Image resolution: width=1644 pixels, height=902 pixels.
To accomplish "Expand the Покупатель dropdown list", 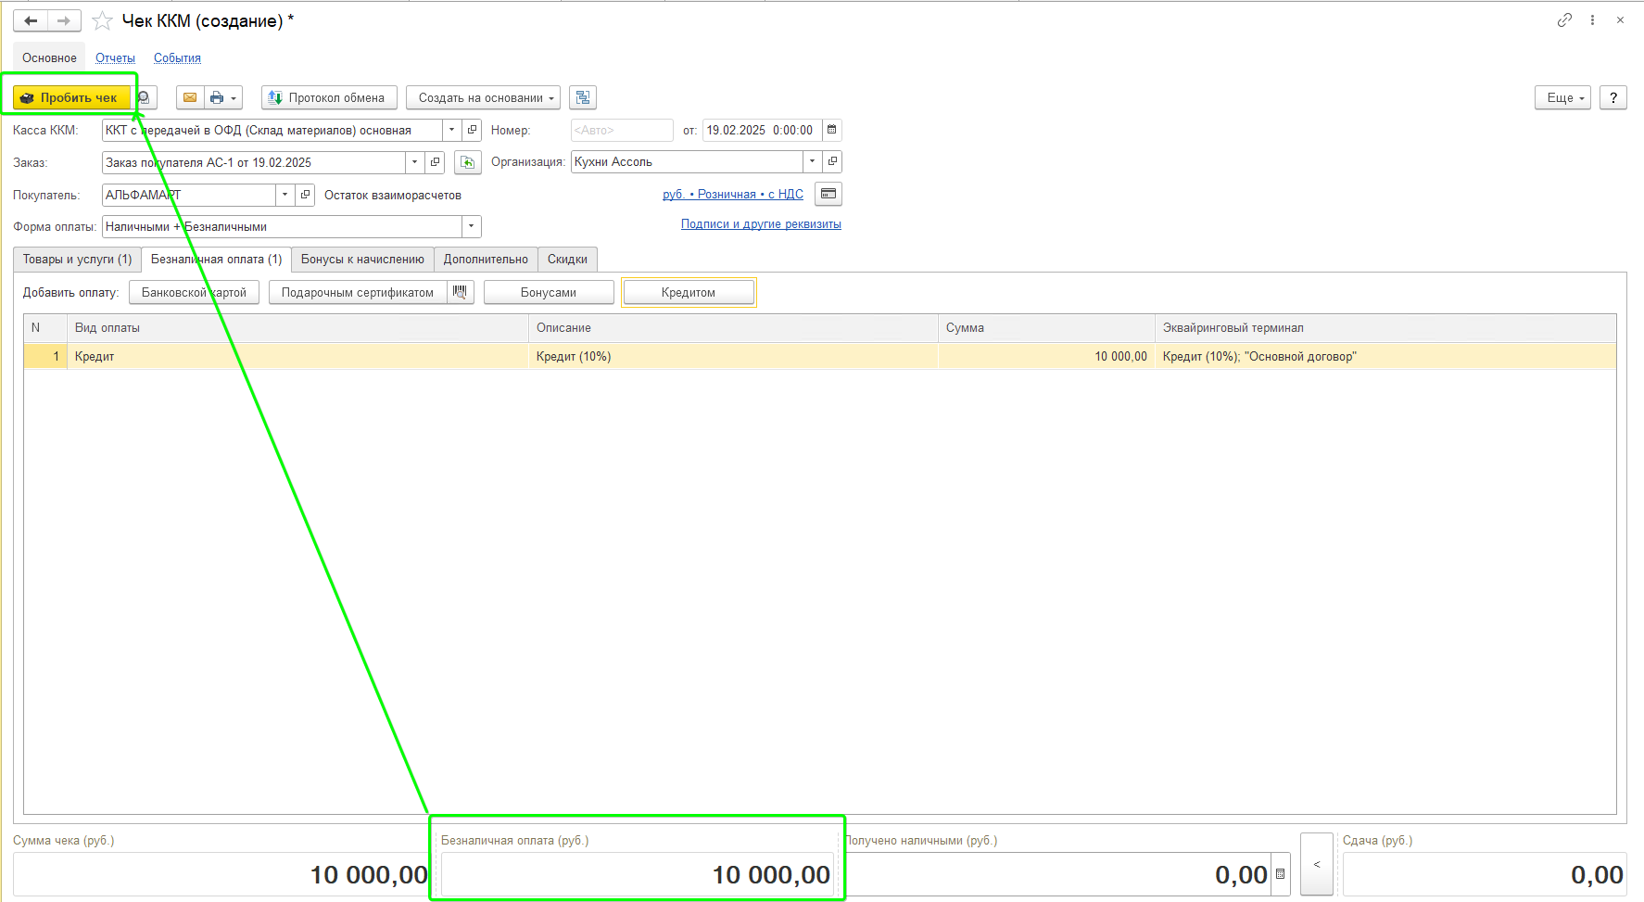I will click(285, 195).
